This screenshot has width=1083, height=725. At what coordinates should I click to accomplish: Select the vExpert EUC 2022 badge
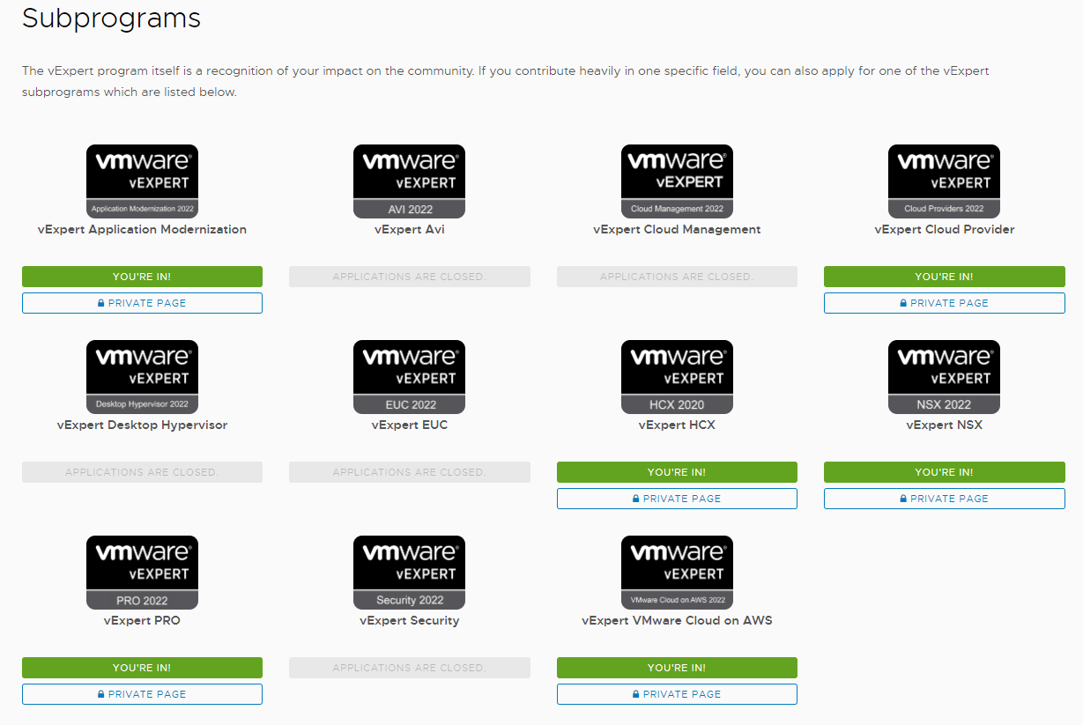tap(409, 377)
